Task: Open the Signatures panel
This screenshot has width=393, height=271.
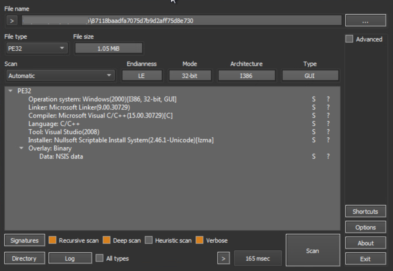Action: tap(24, 240)
